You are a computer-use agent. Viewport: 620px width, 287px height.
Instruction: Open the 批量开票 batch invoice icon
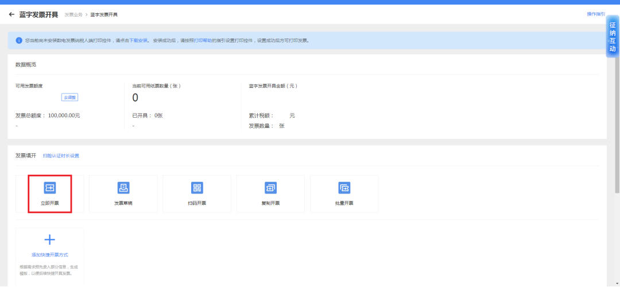point(344,187)
